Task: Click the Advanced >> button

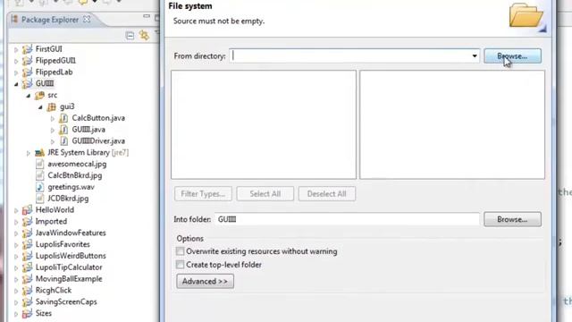Action: click(x=205, y=281)
